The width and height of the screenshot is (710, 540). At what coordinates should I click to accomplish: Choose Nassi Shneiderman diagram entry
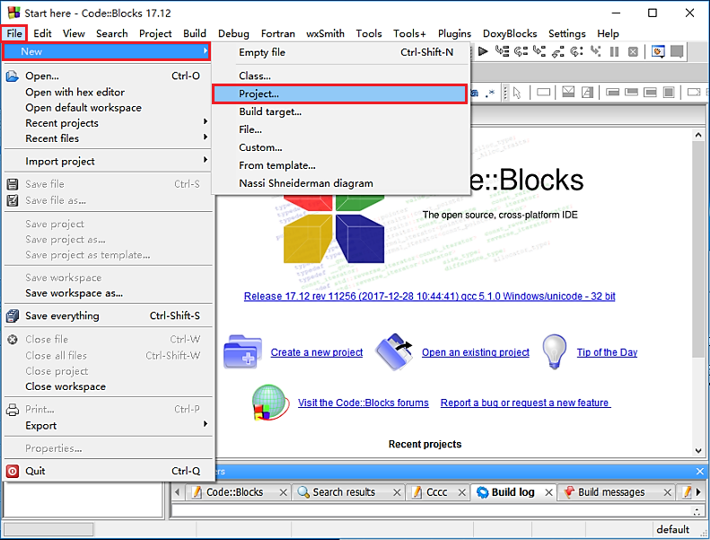click(341, 183)
